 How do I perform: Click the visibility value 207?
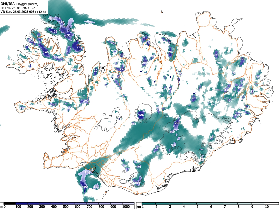point(171,52)
